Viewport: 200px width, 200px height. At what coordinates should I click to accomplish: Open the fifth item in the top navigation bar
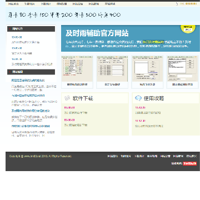click(78, 4)
